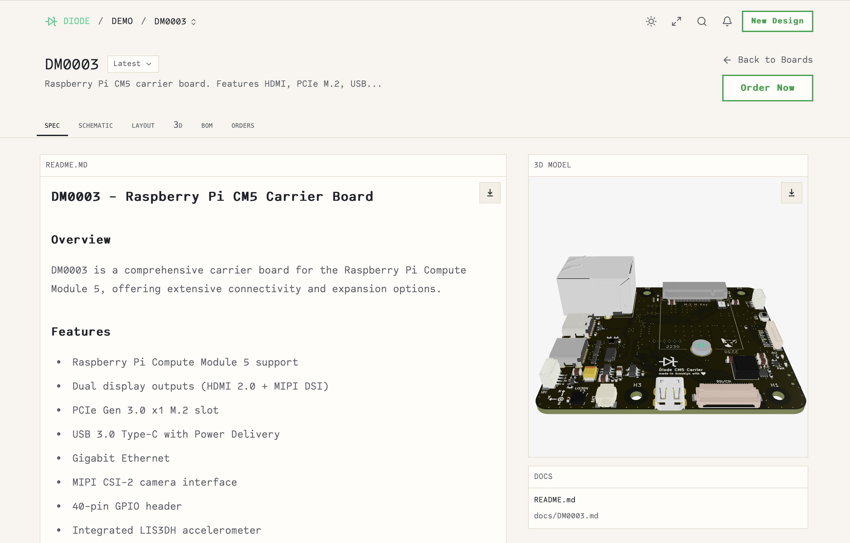Toggle light/dark theme with the sun icon
This screenshot has height=543, width=850.
(651, 22)
